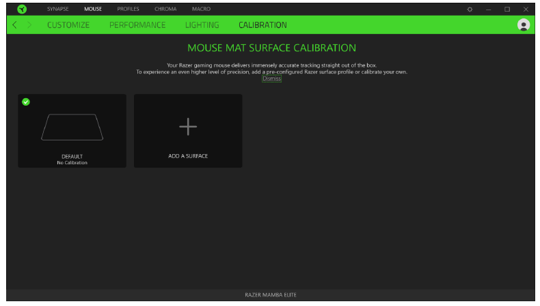Navigate forward with the right arrow
The image size is (540, 306).
(x=29, y=25)
